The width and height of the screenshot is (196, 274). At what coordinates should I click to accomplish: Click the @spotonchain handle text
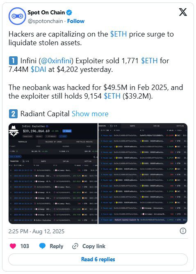coord(46,21)
